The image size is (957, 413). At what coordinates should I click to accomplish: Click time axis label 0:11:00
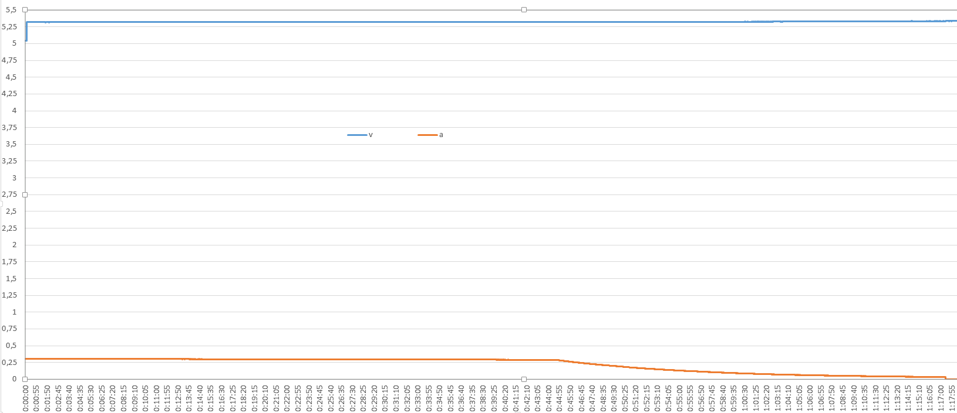pyautogui.click(x=156, y=398)
